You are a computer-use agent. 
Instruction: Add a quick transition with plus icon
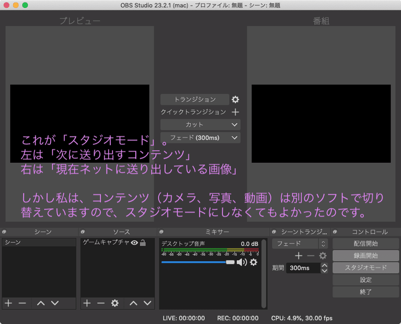[x=235, y=112]
